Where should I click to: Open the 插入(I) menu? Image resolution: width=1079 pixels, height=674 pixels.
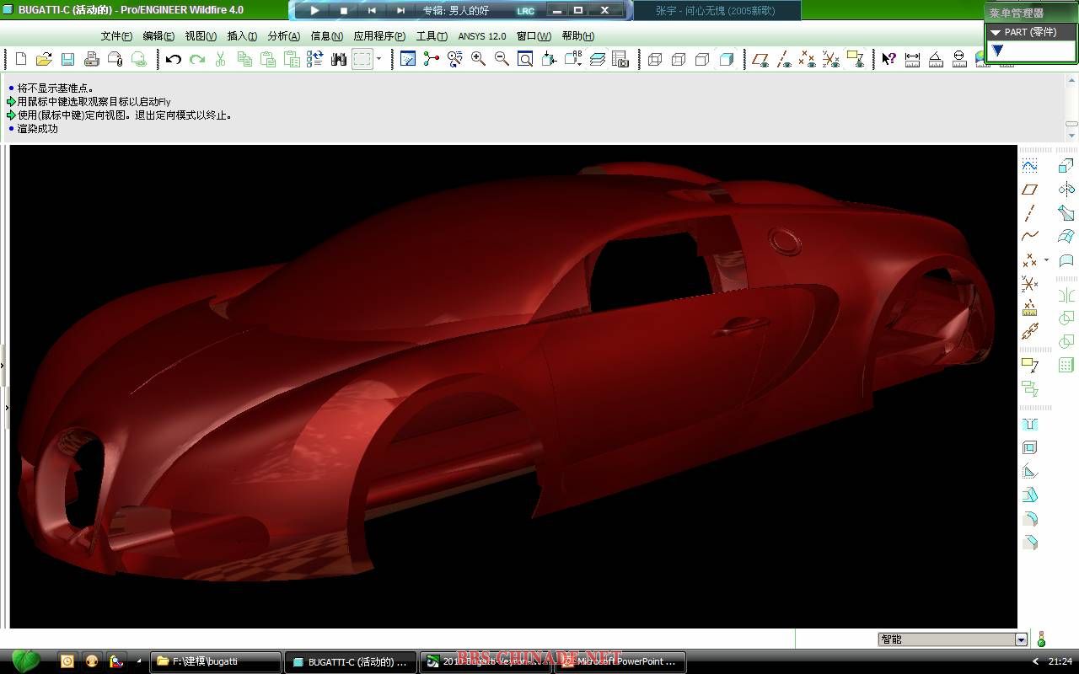(242, 36)
